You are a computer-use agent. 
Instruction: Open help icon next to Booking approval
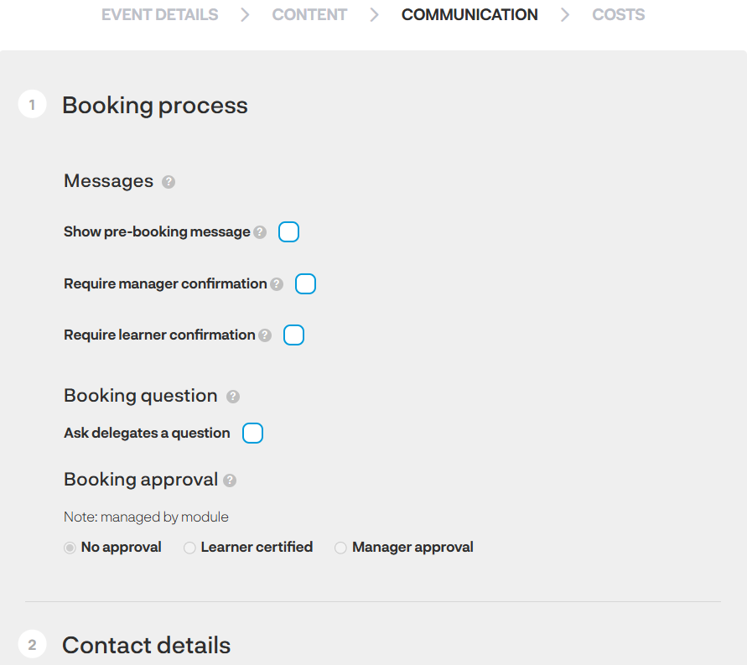point(230,481)
